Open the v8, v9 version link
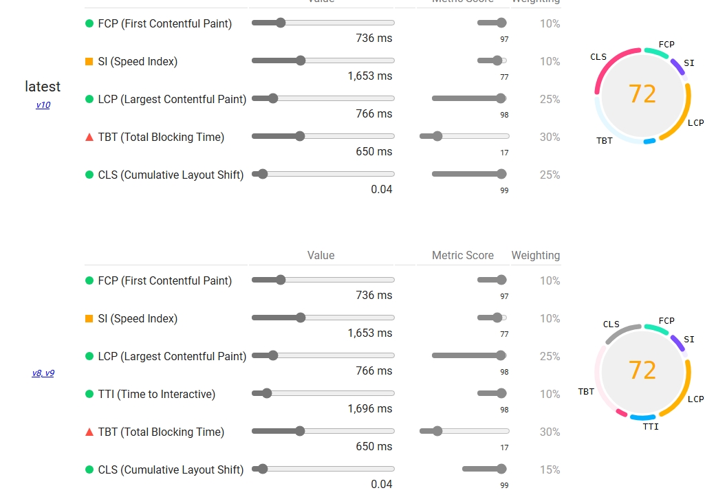This screenshot has height=497, width=727. pyautogui.click(x=43, y=373)
